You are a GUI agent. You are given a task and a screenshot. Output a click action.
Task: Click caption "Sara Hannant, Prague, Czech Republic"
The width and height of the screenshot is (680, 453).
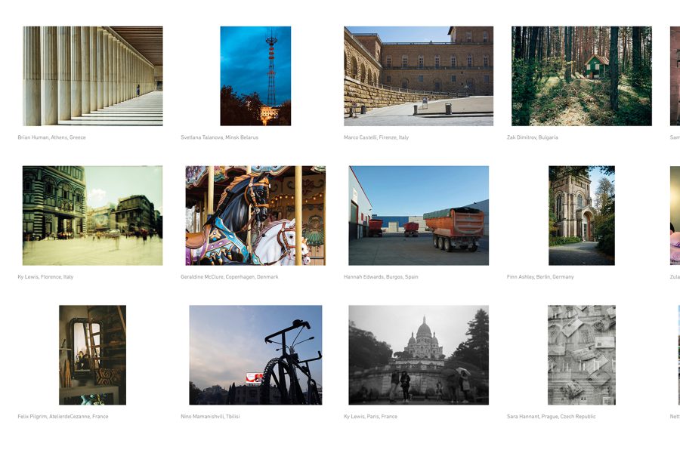(x=552, y=417)
